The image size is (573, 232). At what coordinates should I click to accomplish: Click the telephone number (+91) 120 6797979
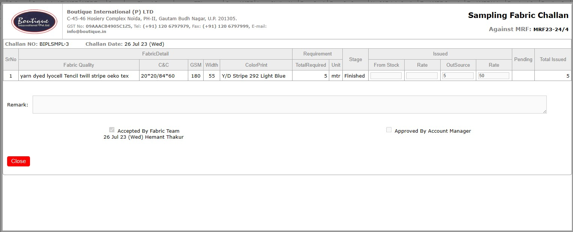[166, 26]
